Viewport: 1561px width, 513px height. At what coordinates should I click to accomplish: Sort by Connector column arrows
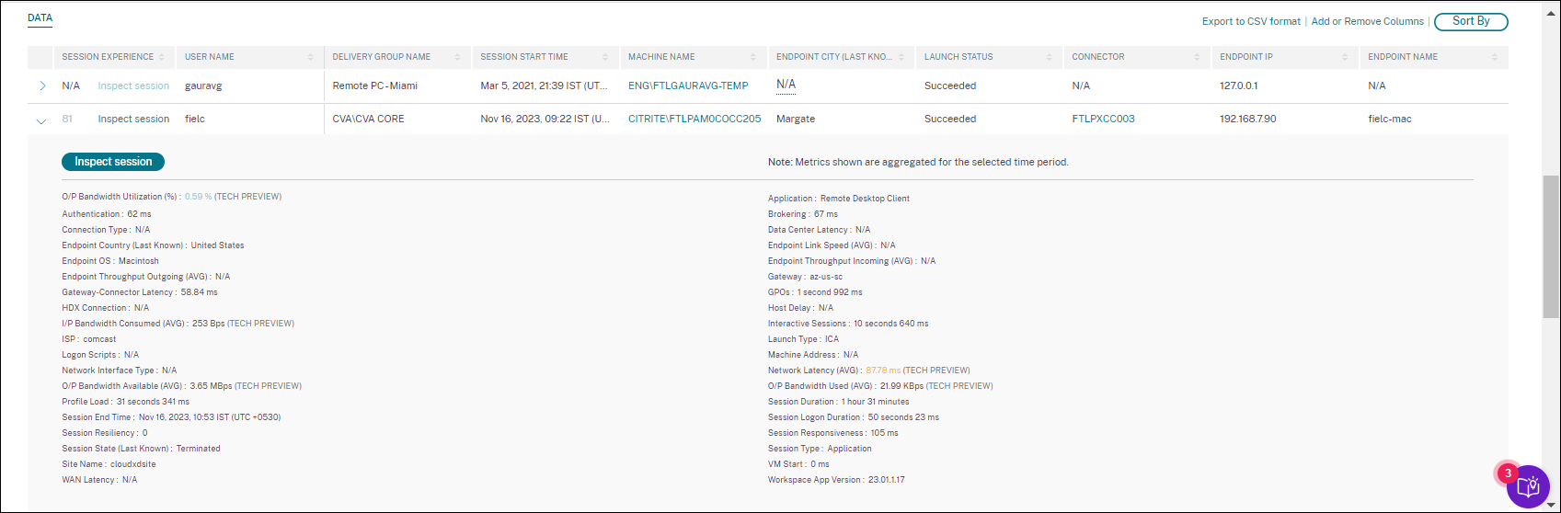[x=1198, y=57]
